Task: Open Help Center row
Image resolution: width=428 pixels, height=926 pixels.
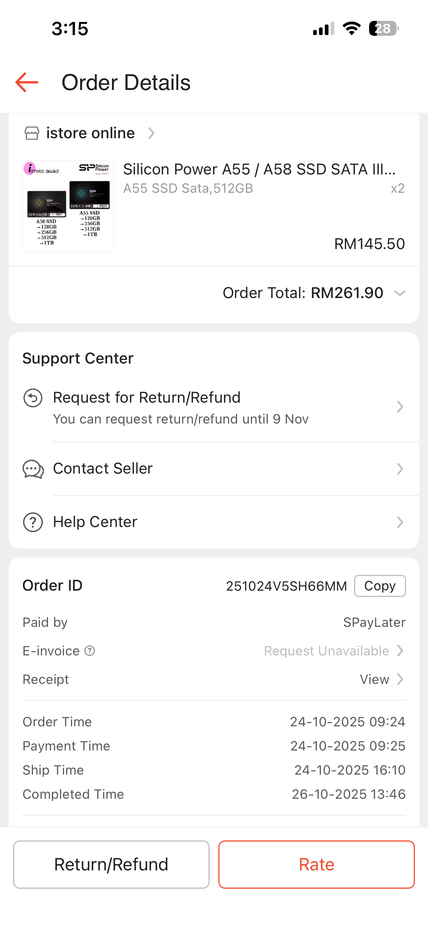Action: coord(219,522)
